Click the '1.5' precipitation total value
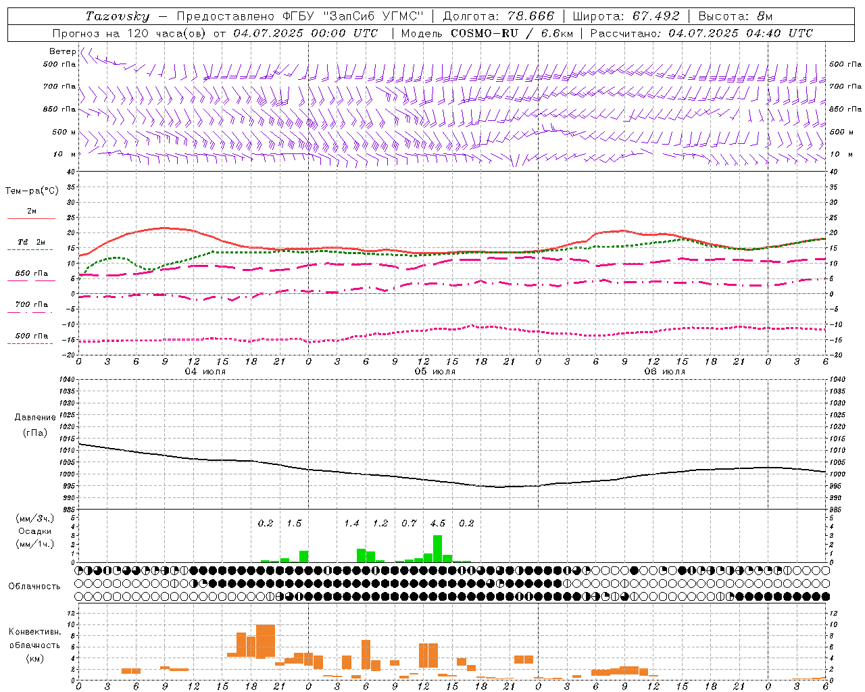The image size is (865, 692). (294, 523)
